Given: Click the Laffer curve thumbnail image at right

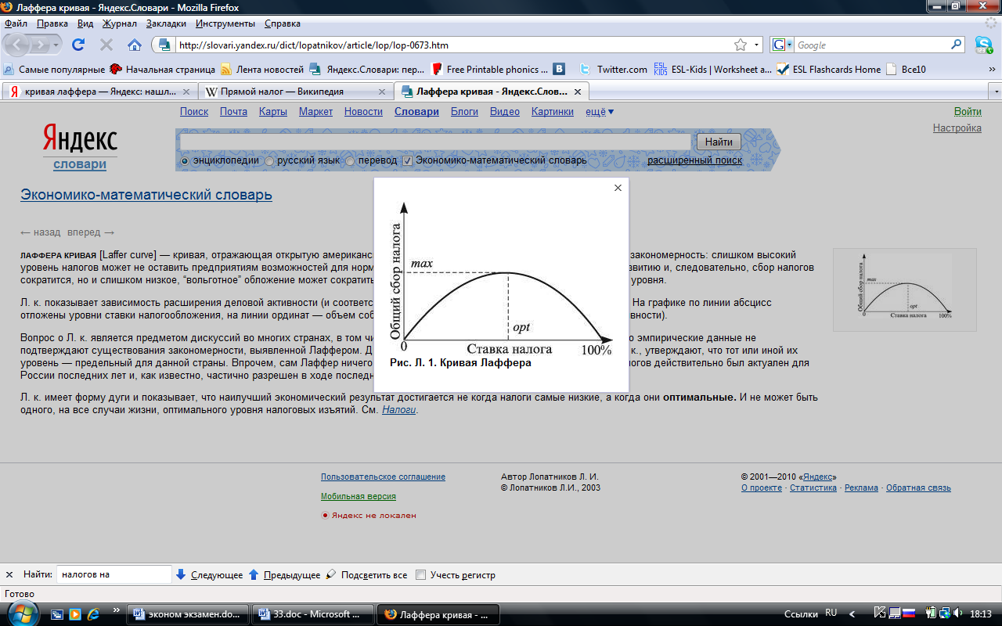Looking at the screenshot, I should click(x=904, y=290).
